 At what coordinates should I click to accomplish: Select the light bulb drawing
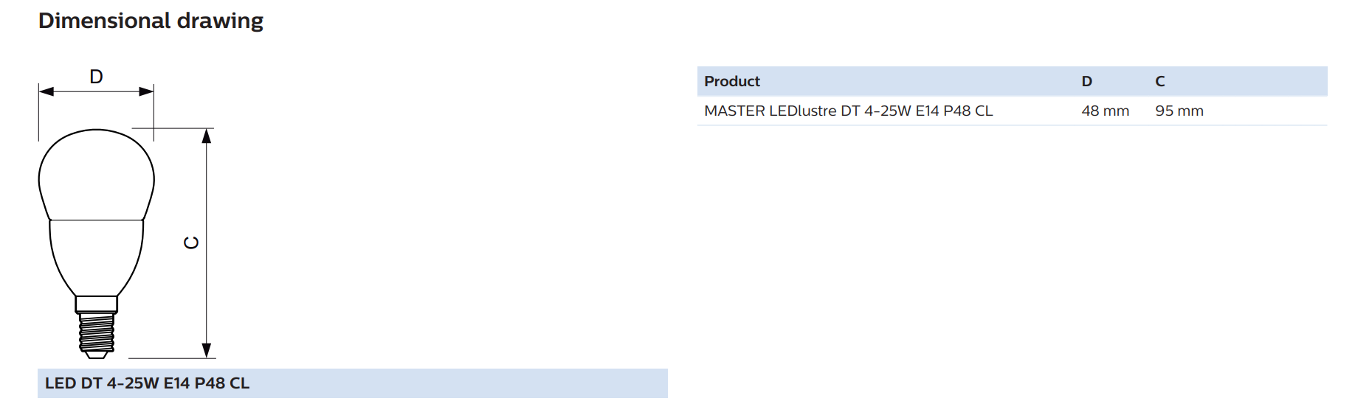click(97, 243)
